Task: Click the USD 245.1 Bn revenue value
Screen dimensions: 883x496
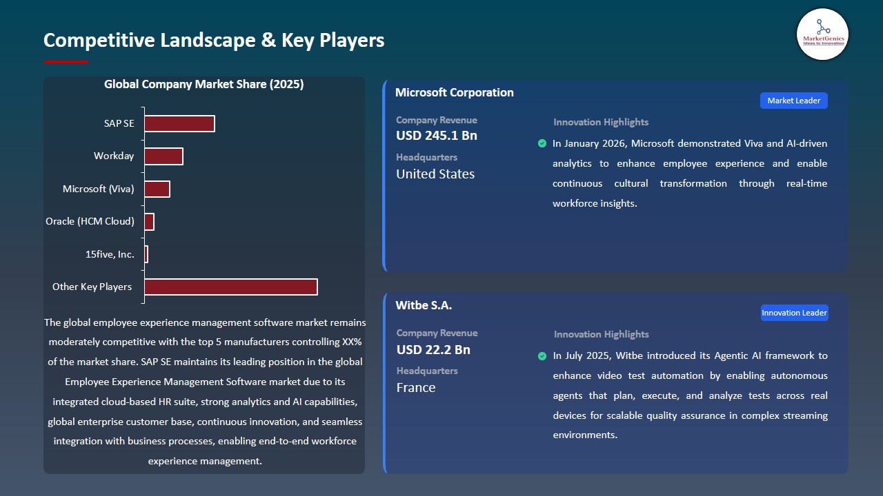Action: click(x=437, y=136)
